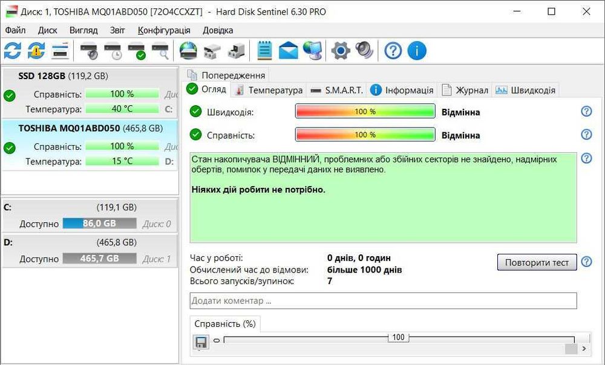Image resolution: width=605 pixels, height=365 pixels.
Task: Click the drive with document toolbar icon
Action: [x=236, y=51]
